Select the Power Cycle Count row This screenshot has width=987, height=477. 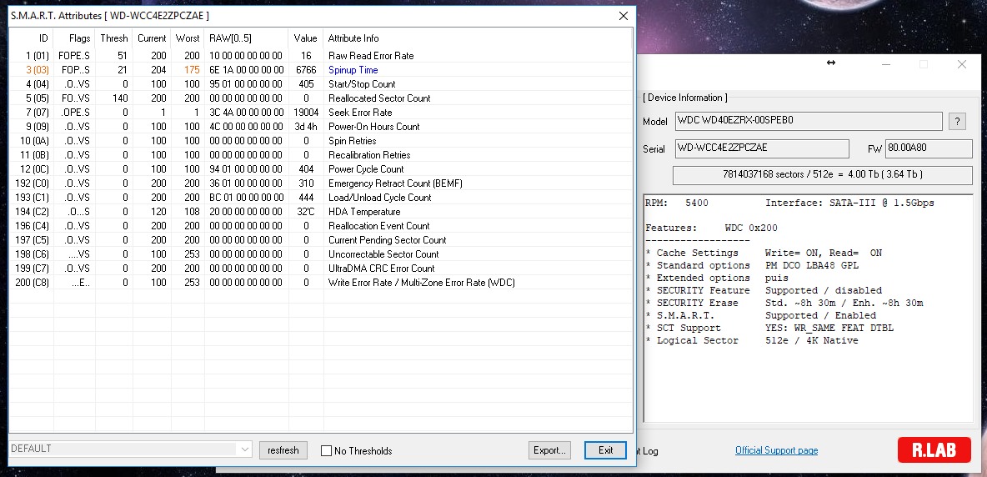[320, 168]
